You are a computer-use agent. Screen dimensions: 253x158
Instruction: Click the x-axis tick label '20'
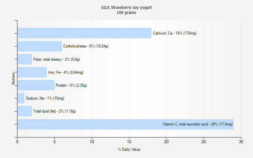pyautogui.click(x=166, y=142)
